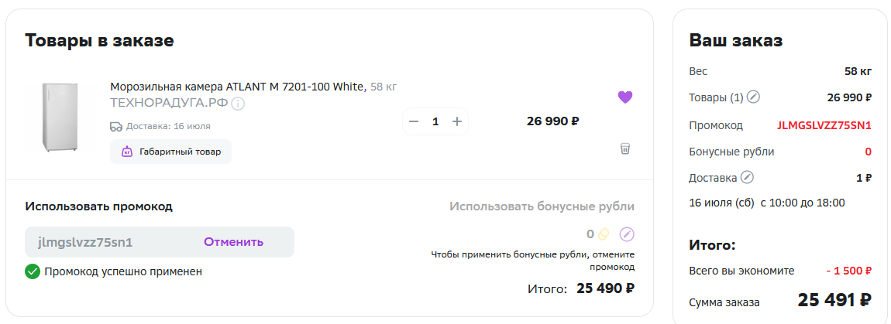Edit items via pencil icon beside Товары (1)
This screenshot has height=324, width=891.
tap(753, 97)
